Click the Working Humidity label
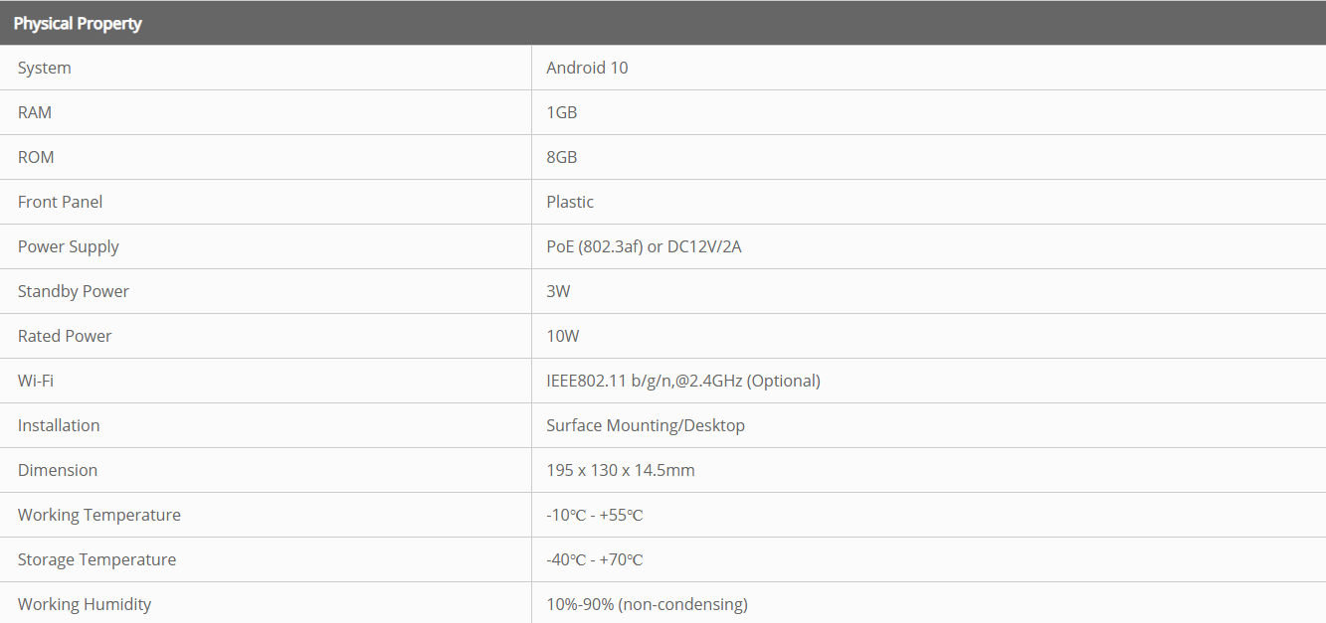This screenshot has height=623, width=1326. click(x=85, y=604)
